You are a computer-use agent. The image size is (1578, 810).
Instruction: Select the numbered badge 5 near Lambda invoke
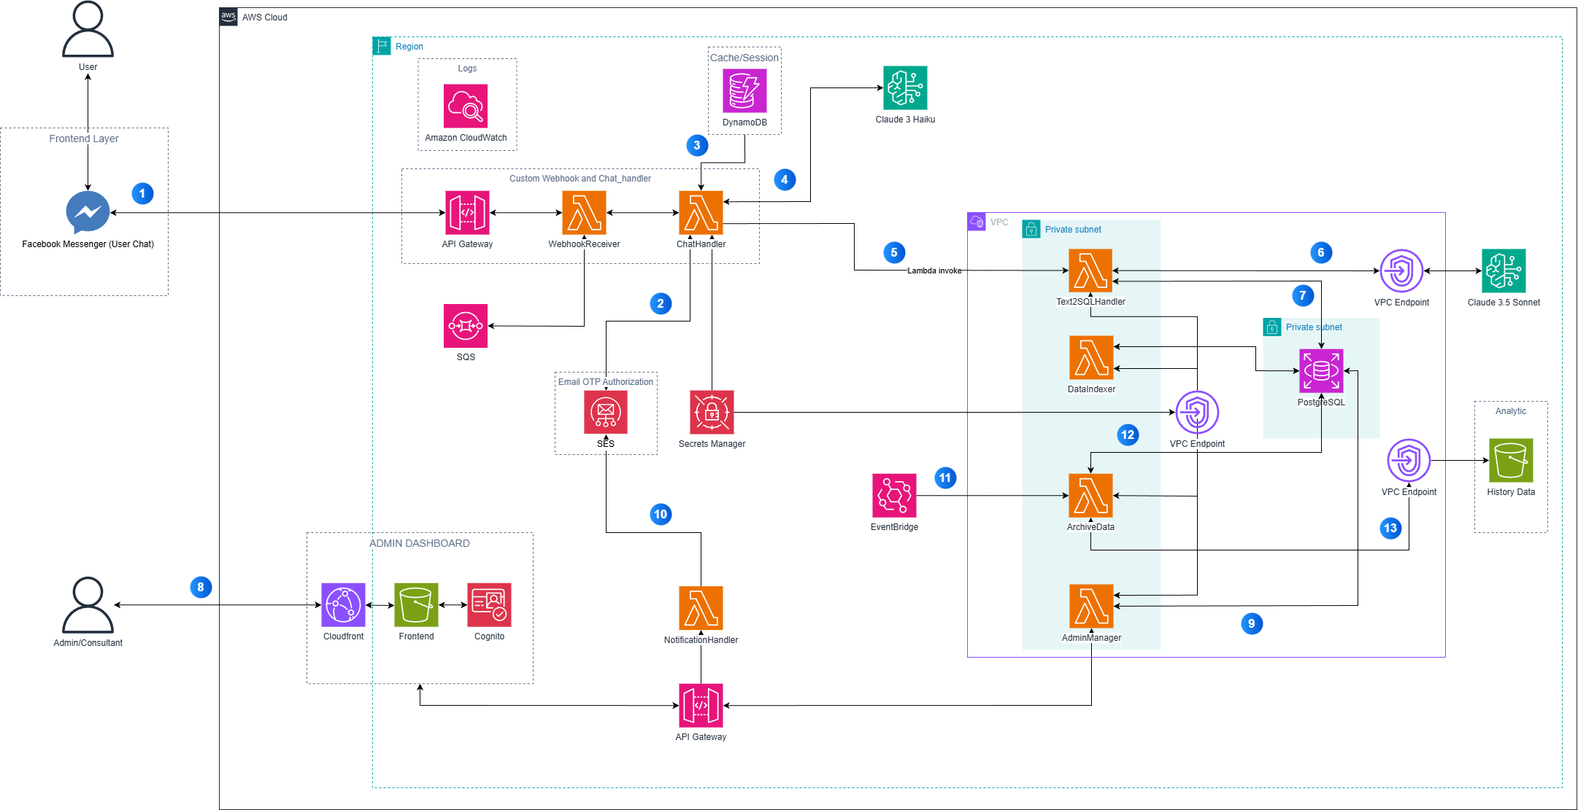point(893,252)
